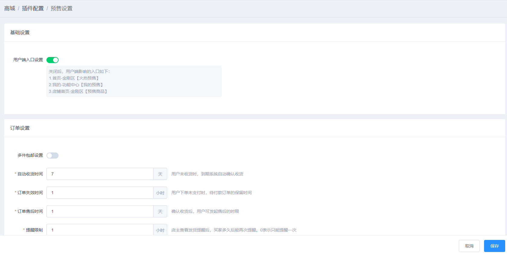Click the 小时 unit beside 提醒限制
The width and height of the screenshot is (507, 255).
coord(160,230)
